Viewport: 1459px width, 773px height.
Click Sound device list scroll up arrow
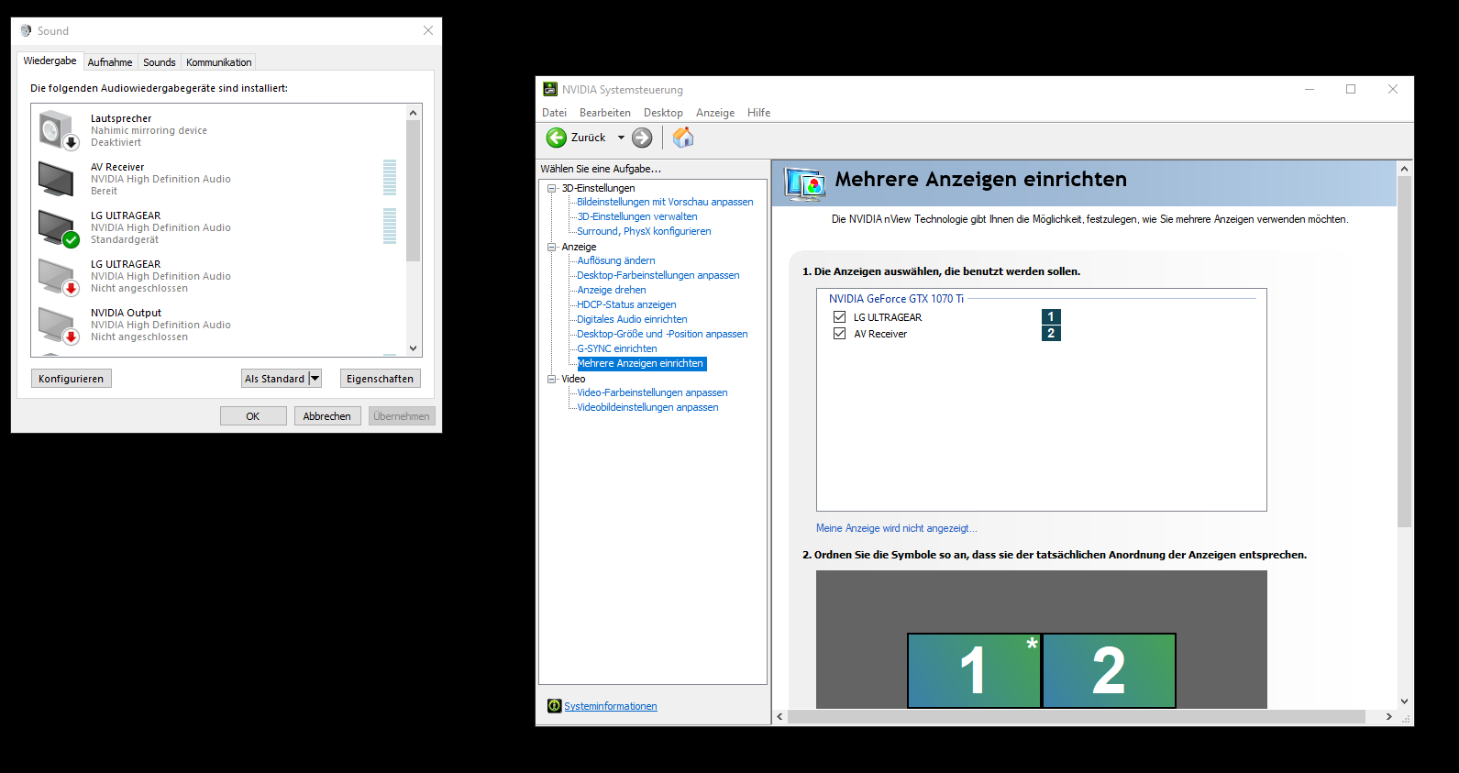point(413,112)
